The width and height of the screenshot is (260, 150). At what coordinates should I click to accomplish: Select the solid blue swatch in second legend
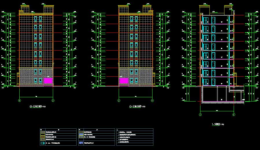pyautogui.click(x=81, y=134)
